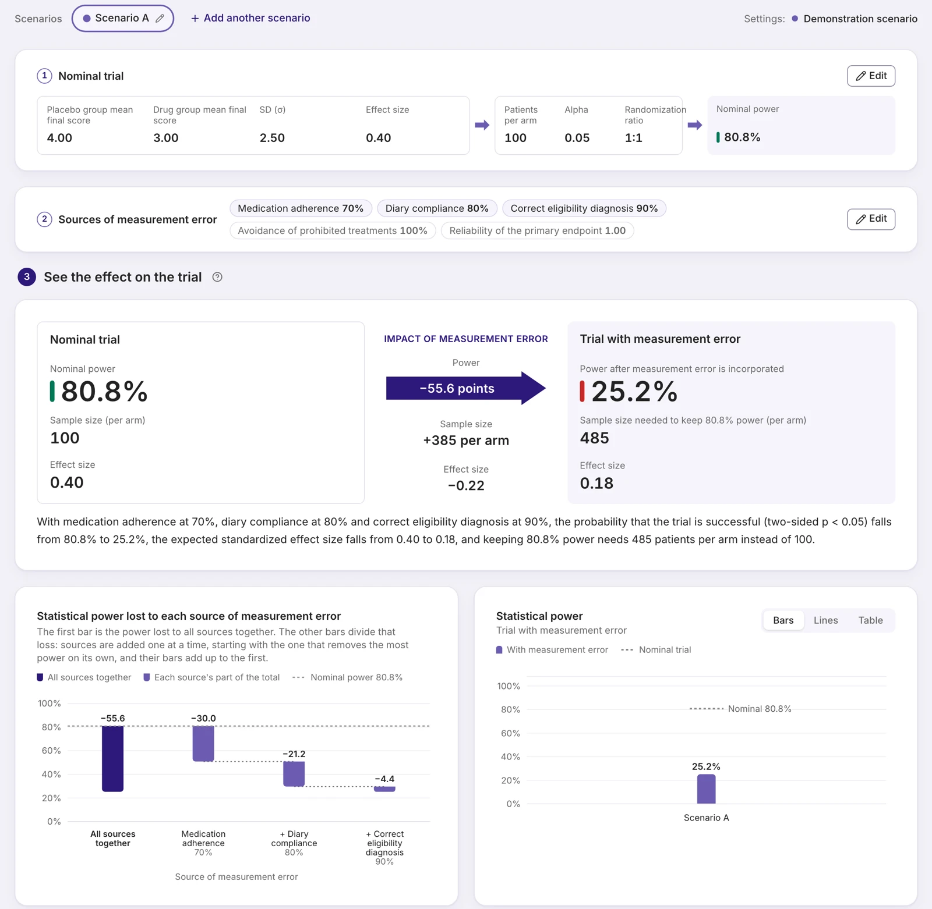Select the Bars view of the Statistical power chart
932x909 pixels.
pos(783,620)
